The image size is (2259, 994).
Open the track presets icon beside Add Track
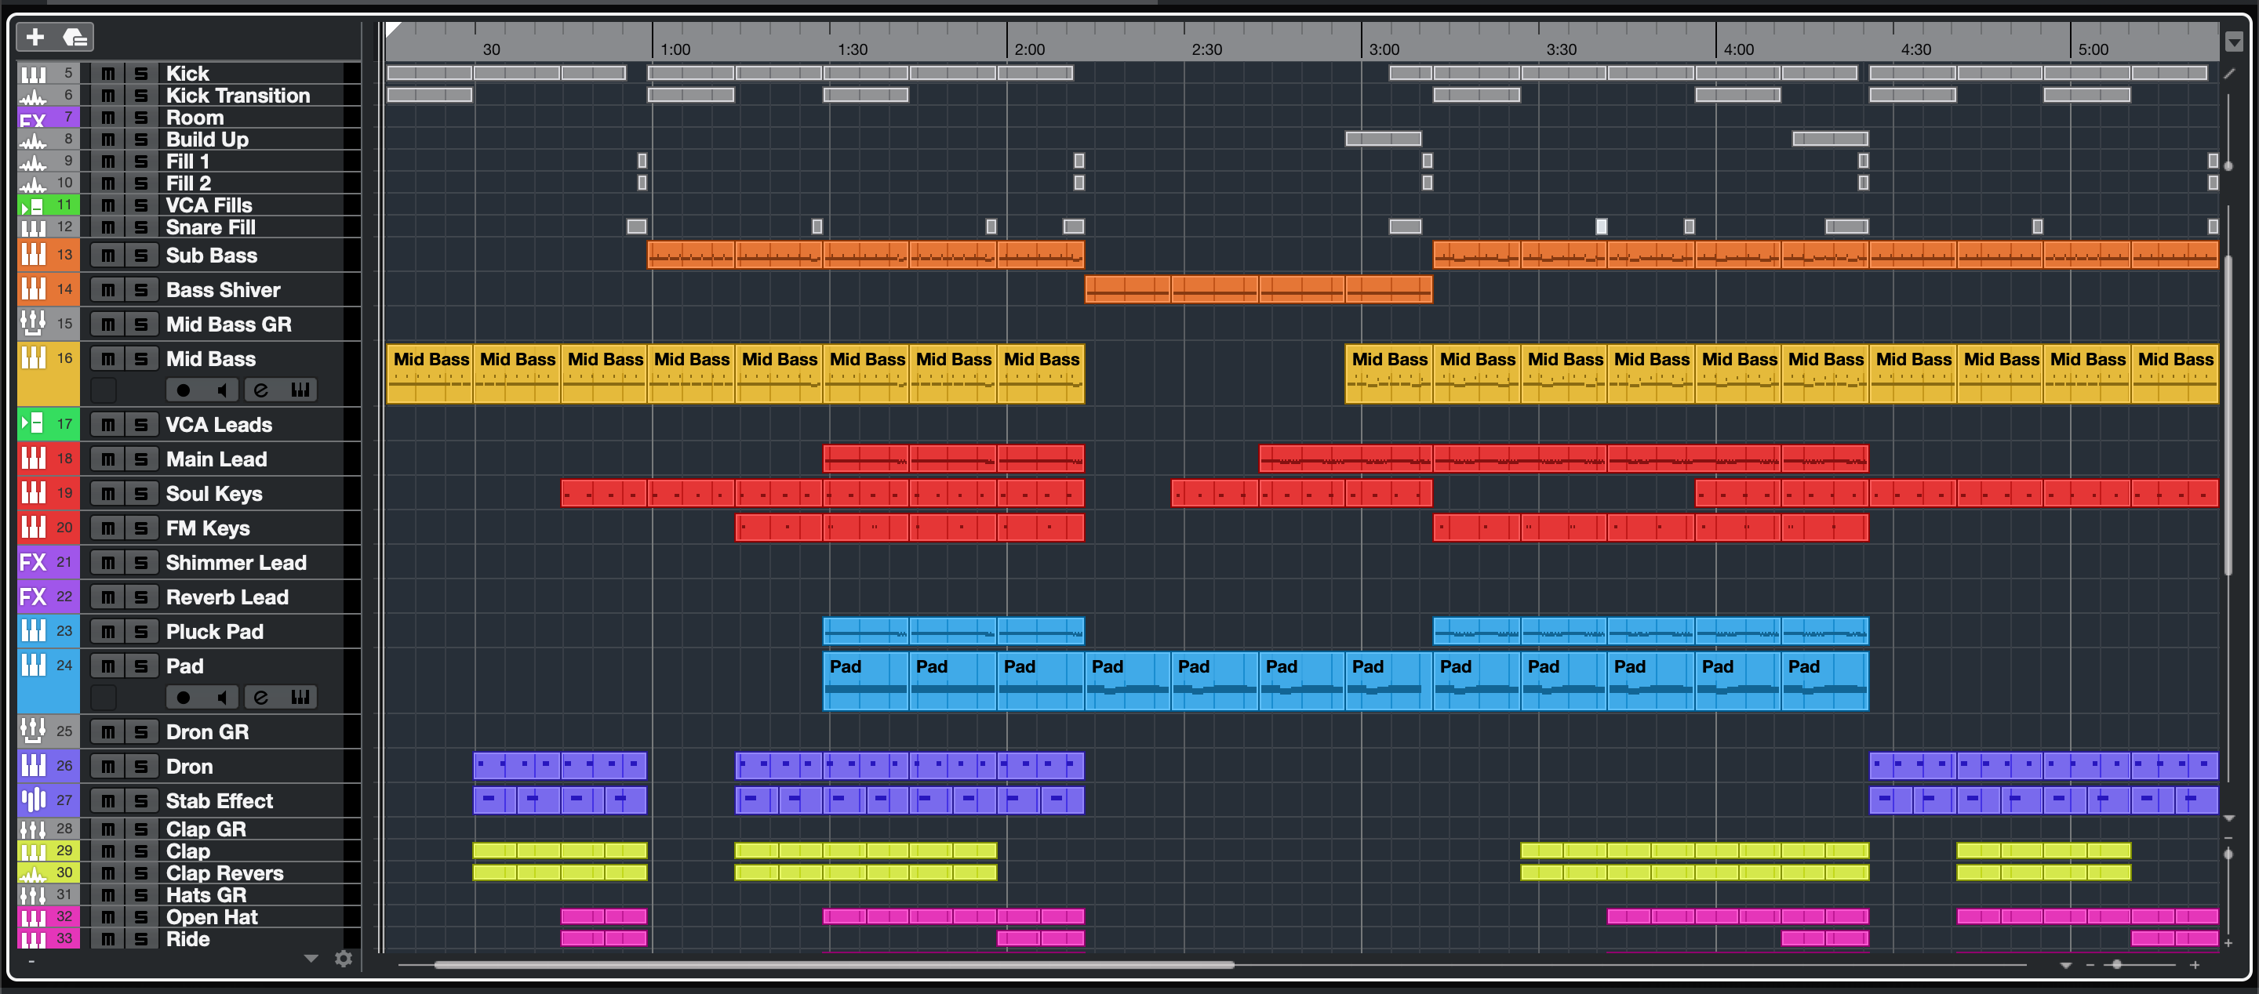(75, 37)
